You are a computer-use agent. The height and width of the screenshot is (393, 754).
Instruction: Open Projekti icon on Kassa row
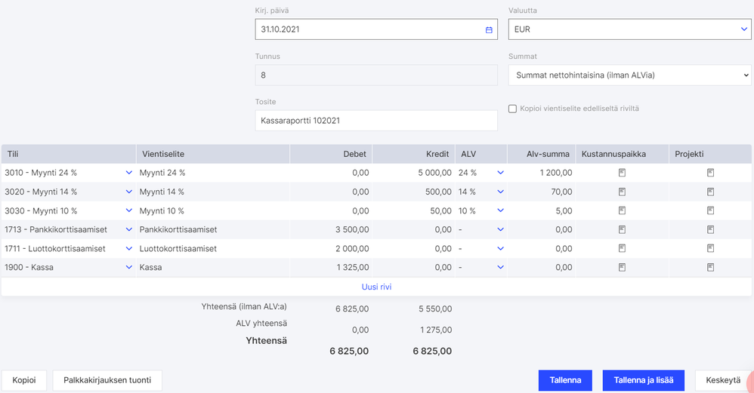tap(710, 267)
